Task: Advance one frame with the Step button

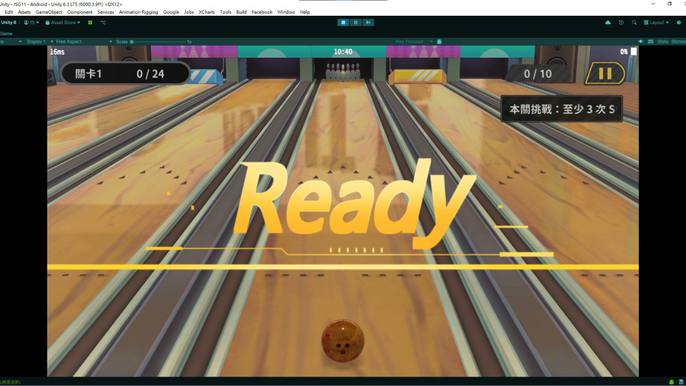Action: pos(368,23)
